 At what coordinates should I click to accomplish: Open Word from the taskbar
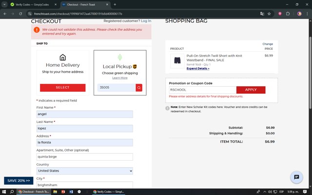pyautogui.click(x=71, y=192)
